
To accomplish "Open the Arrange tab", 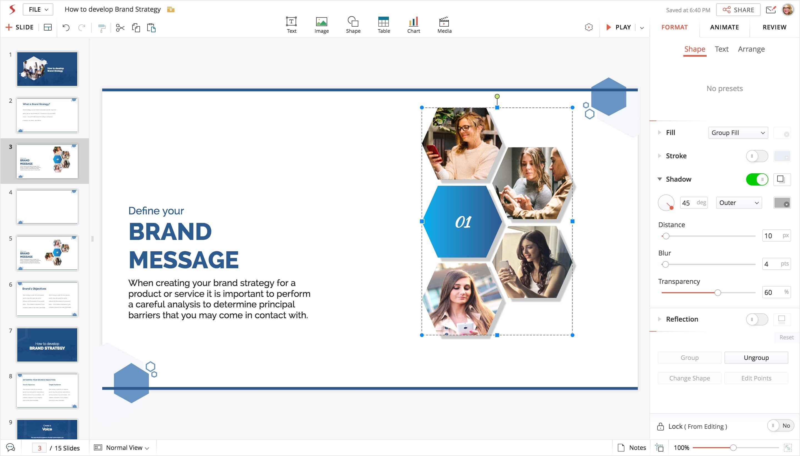I will point(751,49).
